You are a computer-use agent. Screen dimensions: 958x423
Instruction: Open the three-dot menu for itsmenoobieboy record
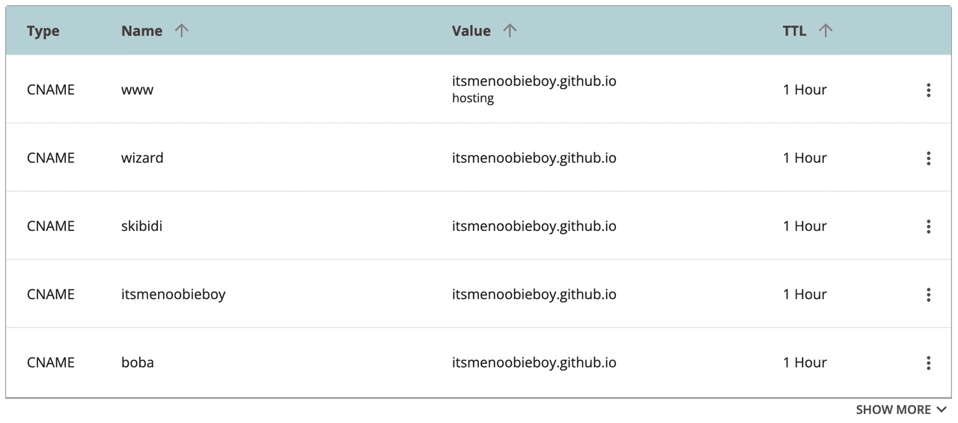(x=928, y=294)
